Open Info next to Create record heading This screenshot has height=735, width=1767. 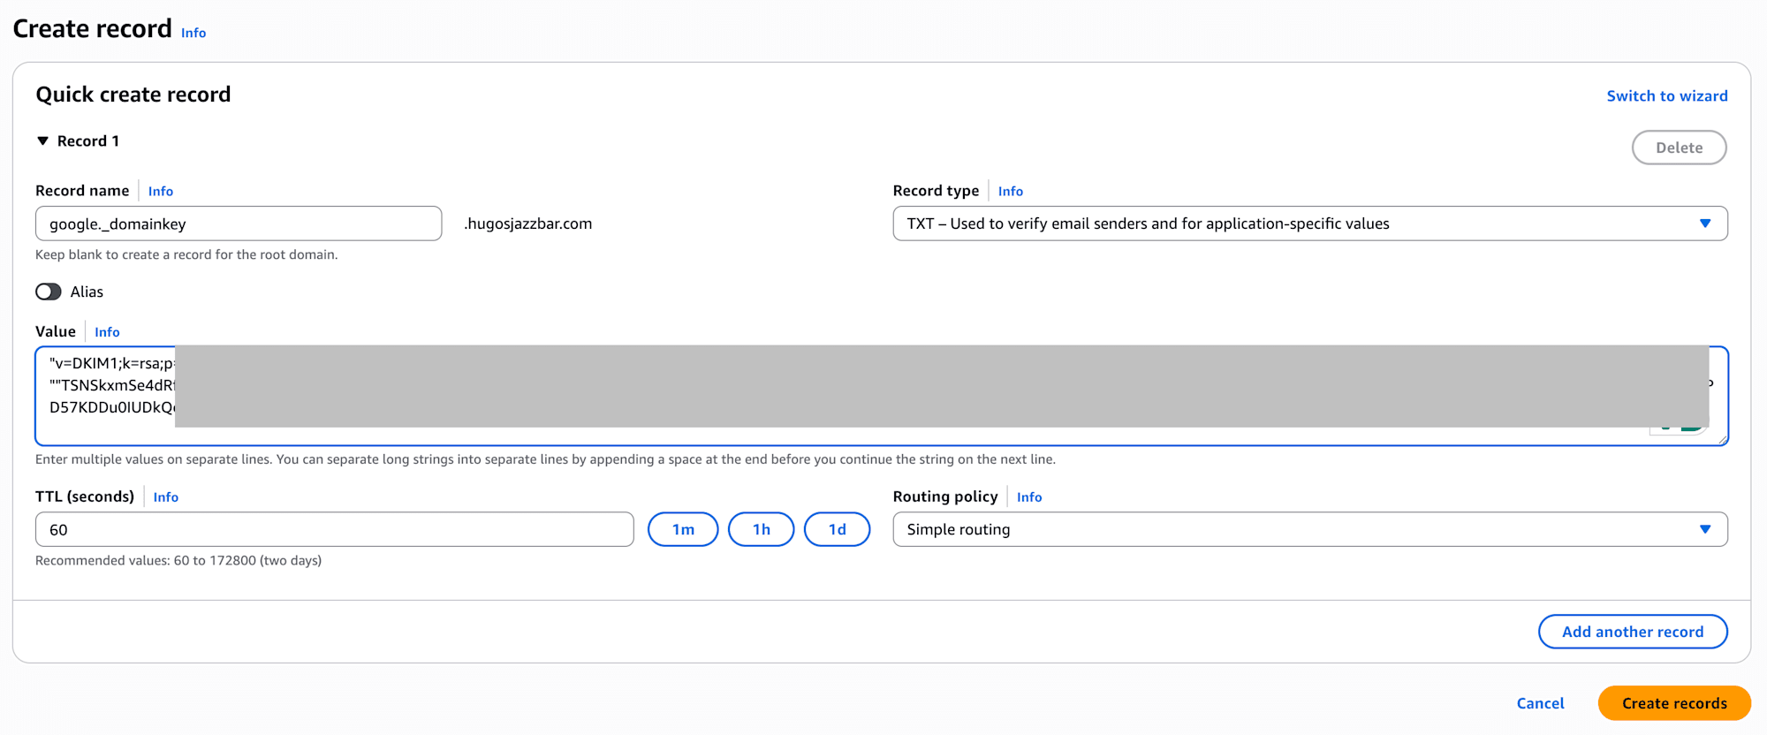coord(193,33)
